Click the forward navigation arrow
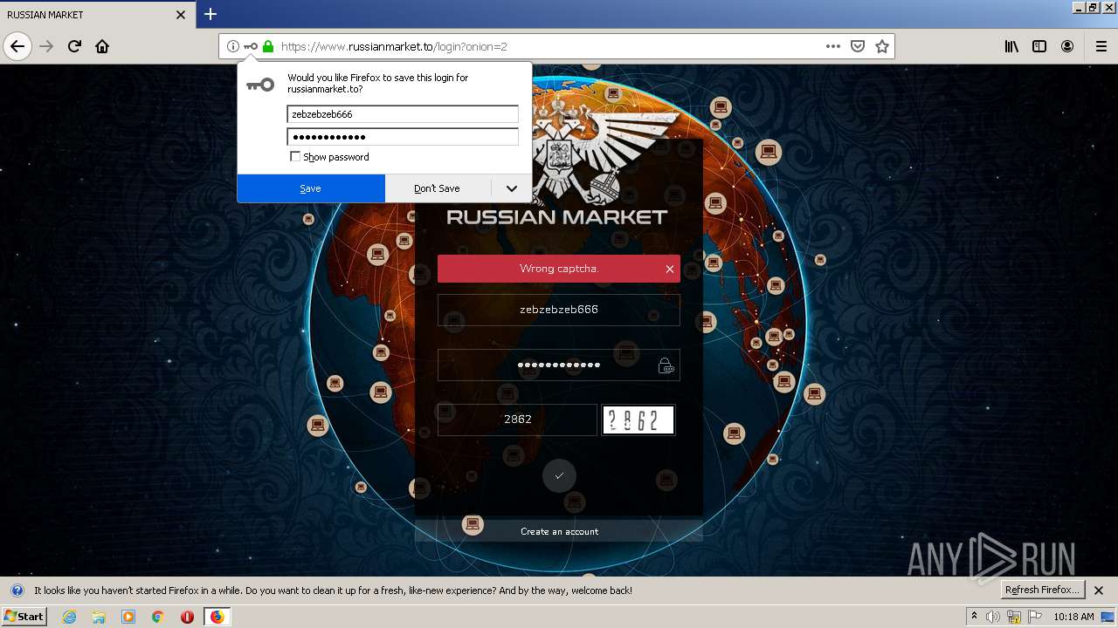 click(46, 46)
